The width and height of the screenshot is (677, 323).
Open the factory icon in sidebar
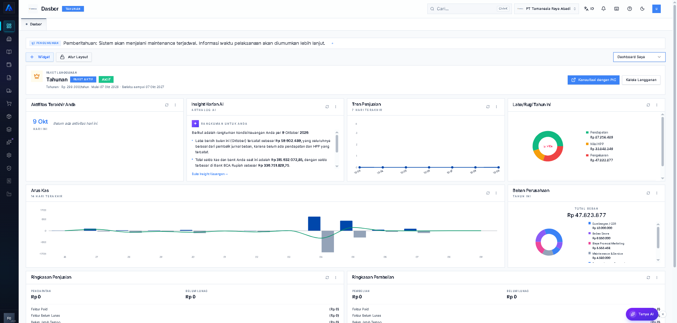[9, 194]
